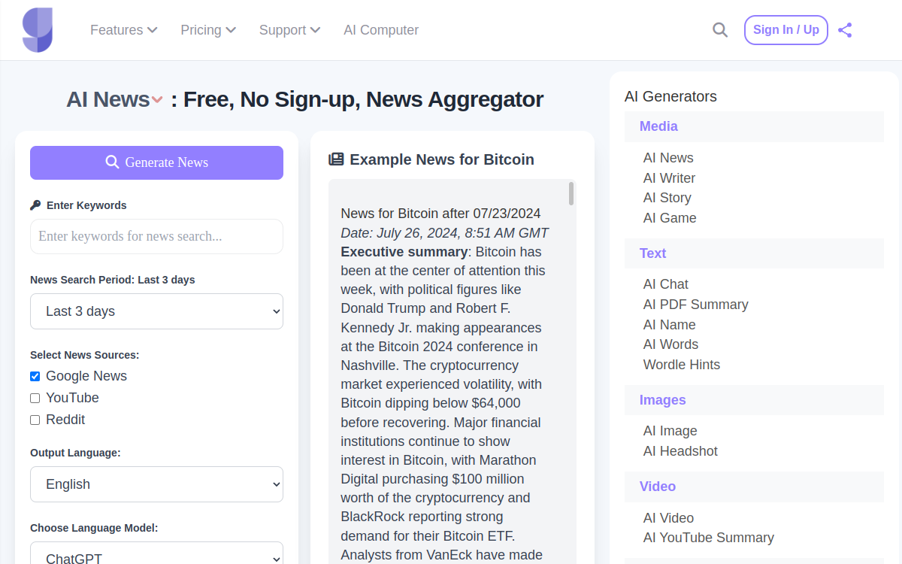Click the red chevron next to AI News title
The height and width of the screenshot is (564, 902).
tap(157, 100)
